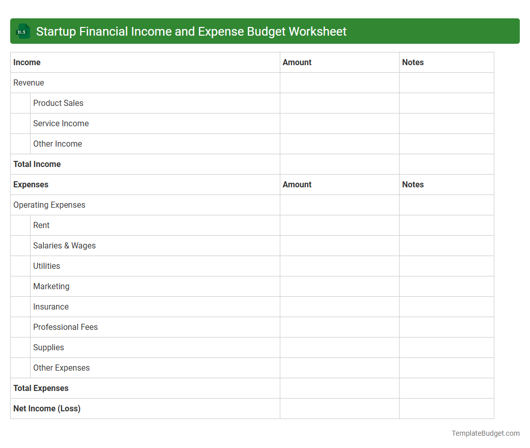Select the Marketing expense row

[x=51, y=286]
